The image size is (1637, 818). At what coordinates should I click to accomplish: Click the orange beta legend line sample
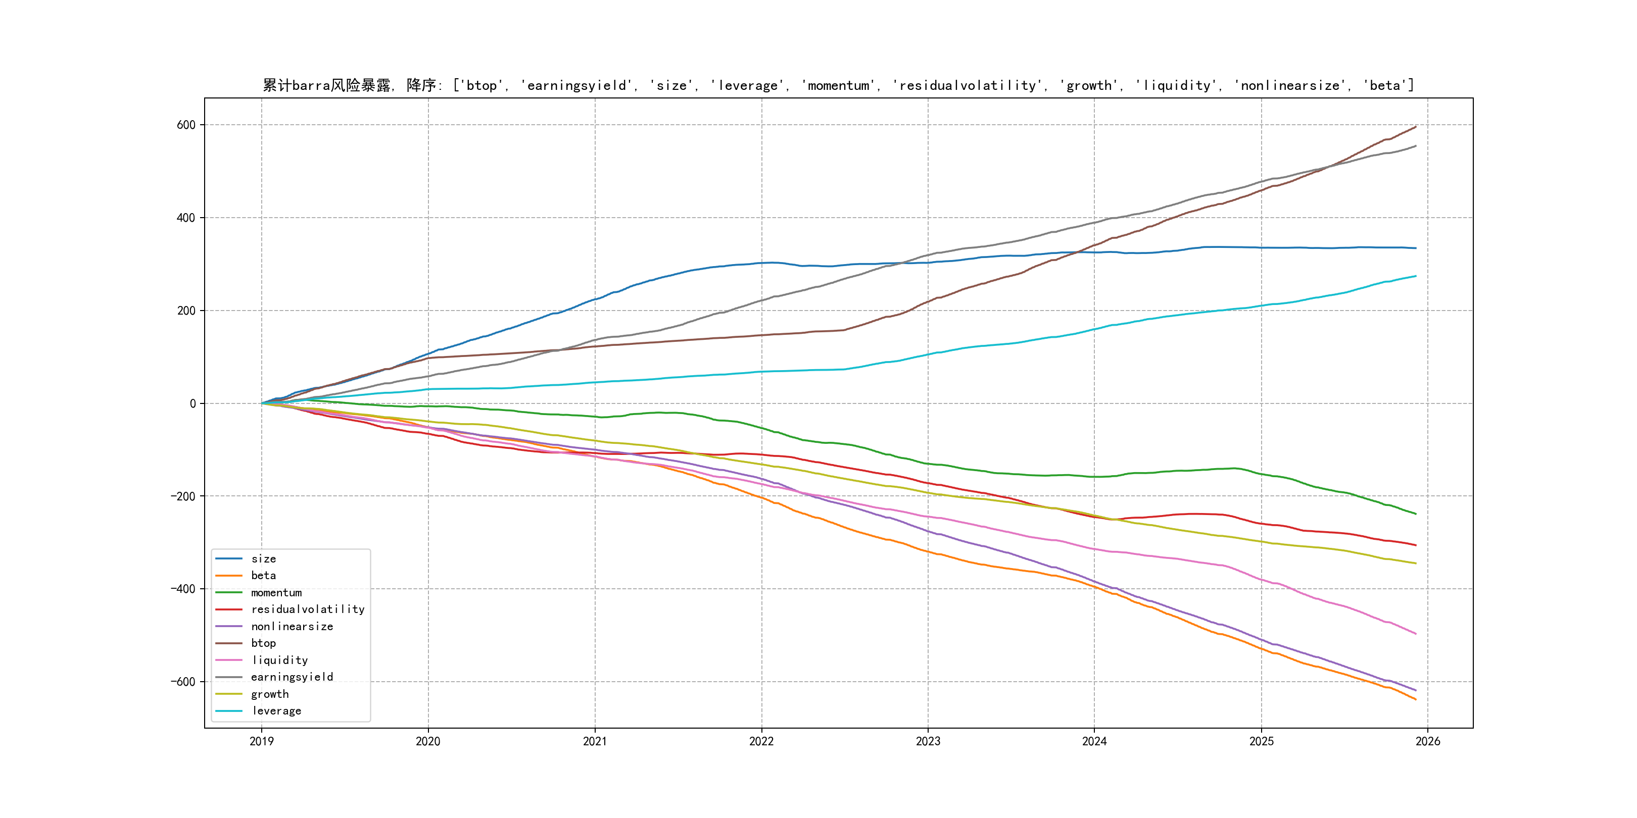(229, 576)
